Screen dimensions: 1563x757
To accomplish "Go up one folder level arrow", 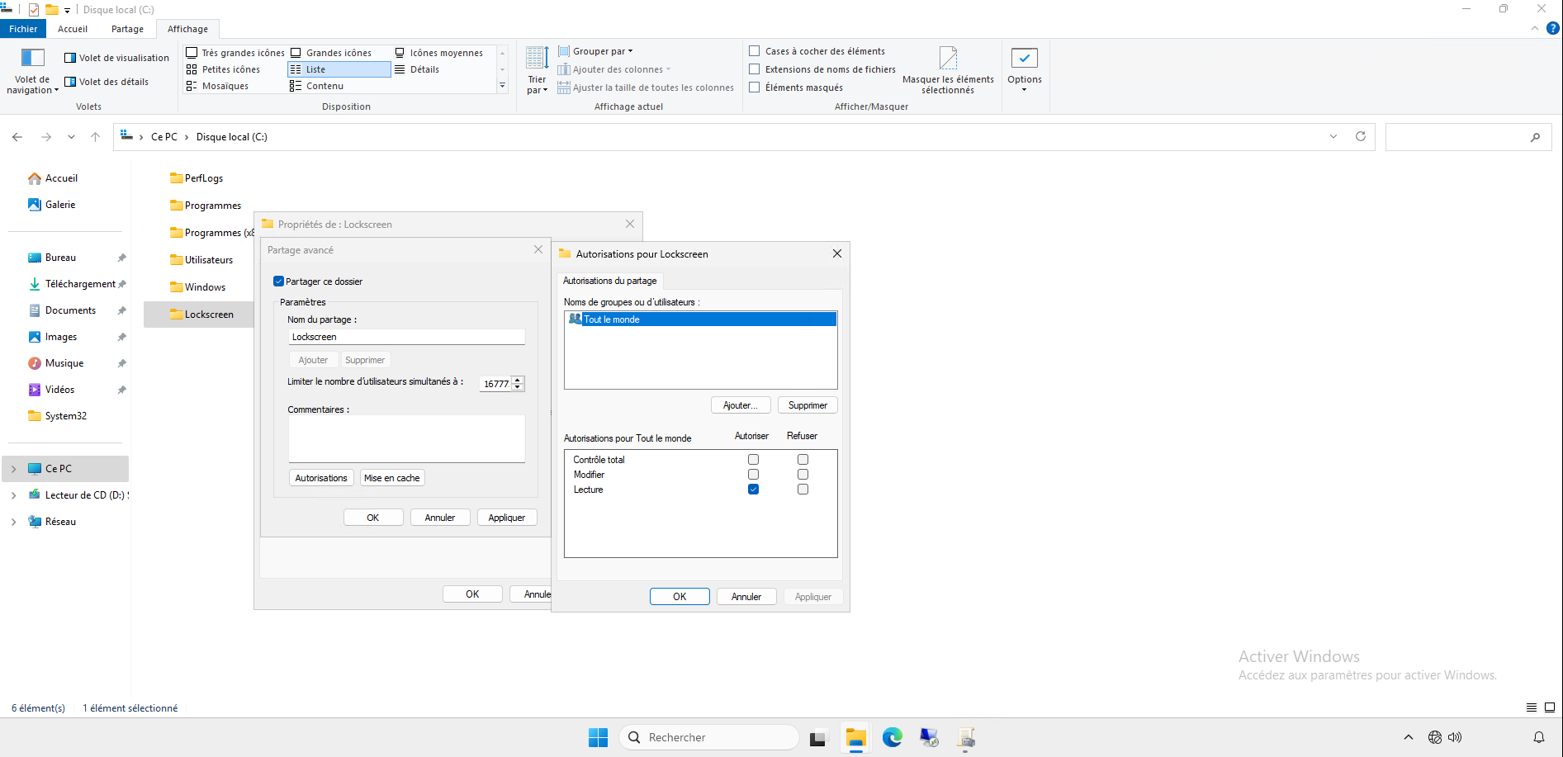I will (95, 137).
